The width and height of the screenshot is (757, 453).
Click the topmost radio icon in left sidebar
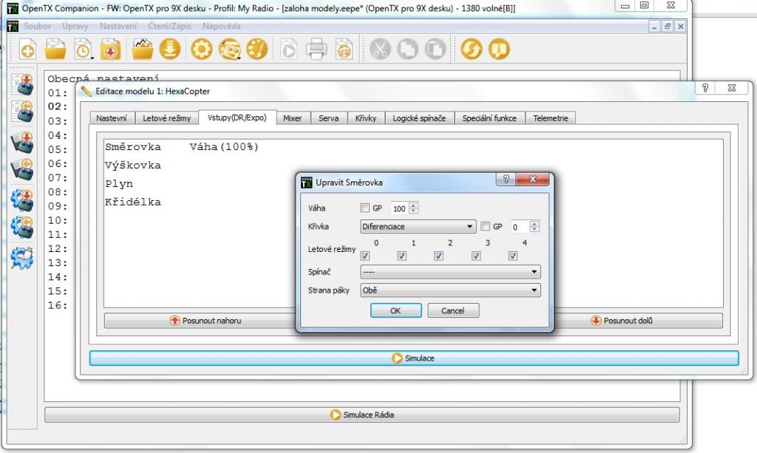pyautogui.click(x=22, y=84)
